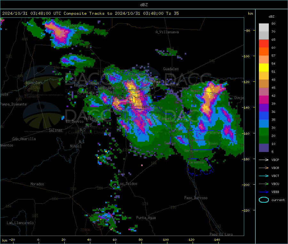The width and height of the screenshot is (288, 244).
Task: Click the VBBB legend label
Action: pyautogui.click(x=275, y=192)
